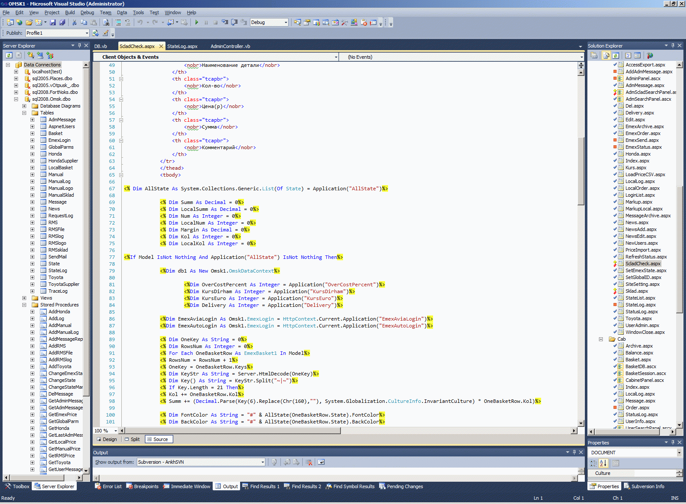
Task: Close the ScladCheck.aspx tab
Action: 161,46
